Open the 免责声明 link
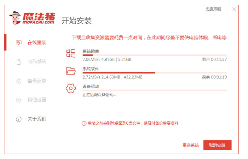This screenshot has width=248, height=159. (213, 9)
